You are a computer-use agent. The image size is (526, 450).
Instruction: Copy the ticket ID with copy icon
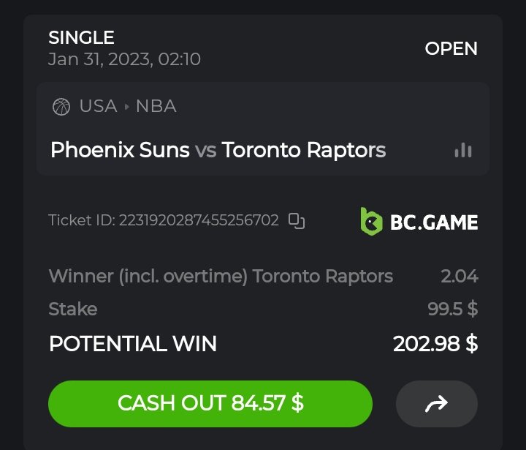[296, 220]
